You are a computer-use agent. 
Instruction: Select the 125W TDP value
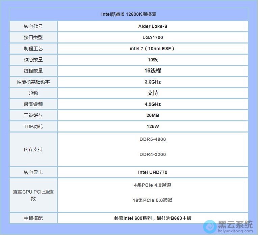point(153,126)
